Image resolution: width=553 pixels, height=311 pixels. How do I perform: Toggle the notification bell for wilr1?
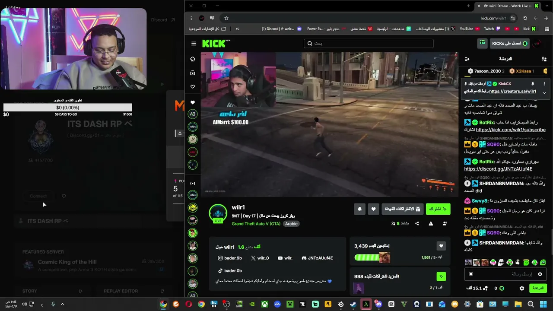[x=359, y=209]
